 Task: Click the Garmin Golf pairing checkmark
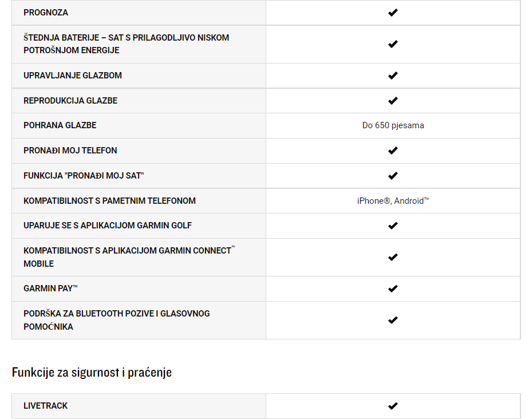tap(393, 226)
